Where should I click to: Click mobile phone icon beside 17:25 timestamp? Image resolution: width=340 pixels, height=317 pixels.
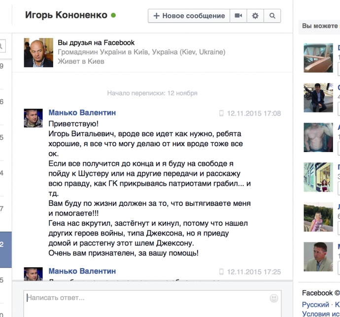(x=221, y=272)
